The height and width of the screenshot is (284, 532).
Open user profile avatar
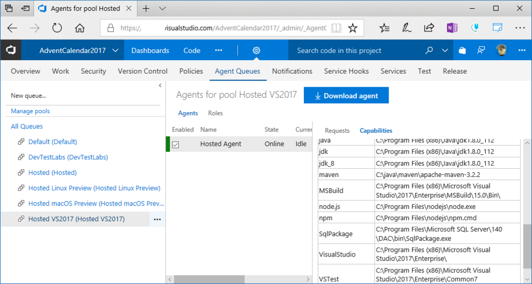(x=501, y=50)
